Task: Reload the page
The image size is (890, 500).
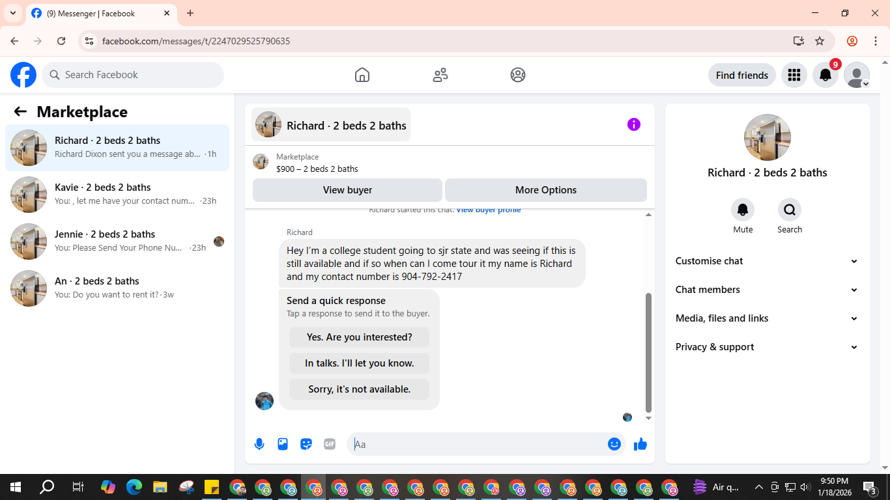Action: click(61, 41)
